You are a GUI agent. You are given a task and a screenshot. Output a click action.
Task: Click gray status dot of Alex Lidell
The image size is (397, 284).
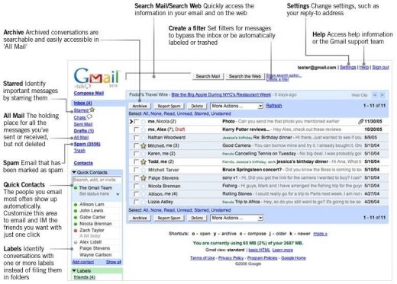[x=76, y=242]
